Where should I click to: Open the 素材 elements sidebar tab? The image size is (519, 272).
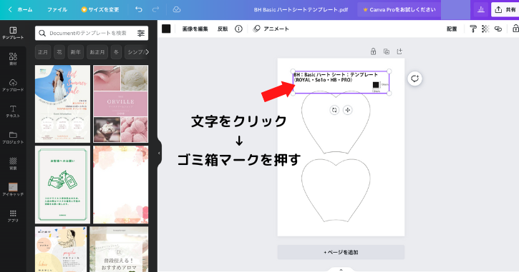[x=13, y=59]
